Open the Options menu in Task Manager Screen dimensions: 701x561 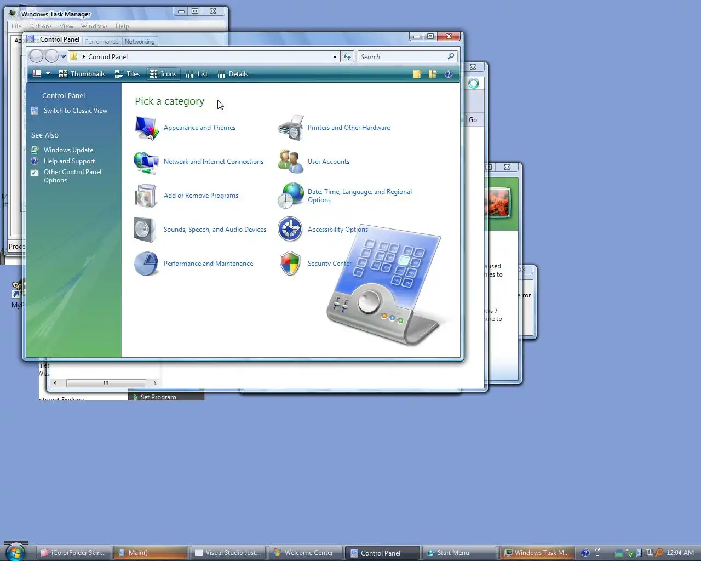(x=40, y=26)
